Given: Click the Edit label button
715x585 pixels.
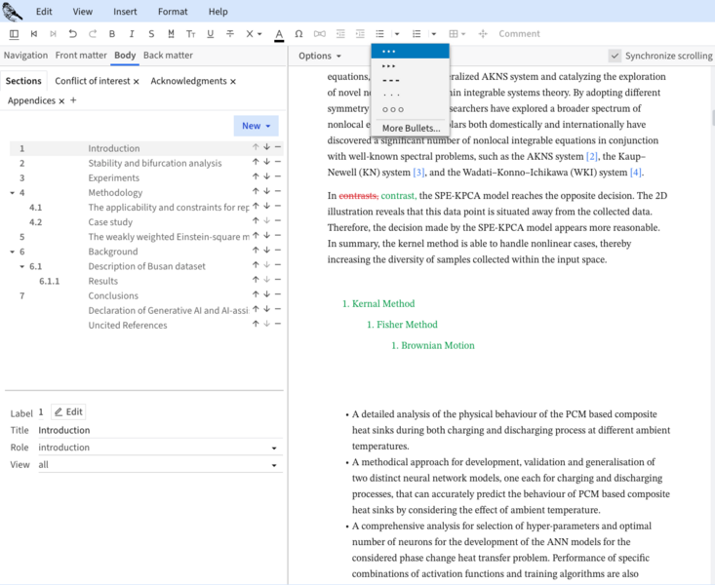Looking at the screenshot, I should point(68,412).
